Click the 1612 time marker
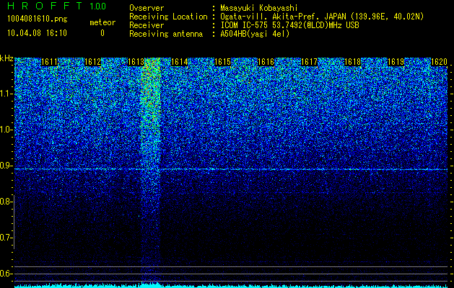This screenshot has height=288, width=454. (92, 62)
